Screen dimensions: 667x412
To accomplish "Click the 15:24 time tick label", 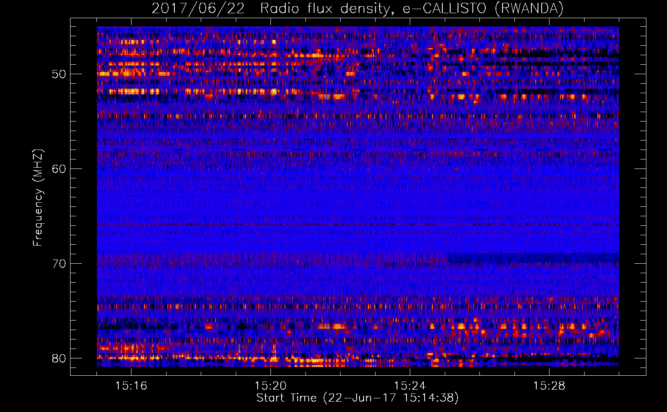I will click(x=410, y=386).
